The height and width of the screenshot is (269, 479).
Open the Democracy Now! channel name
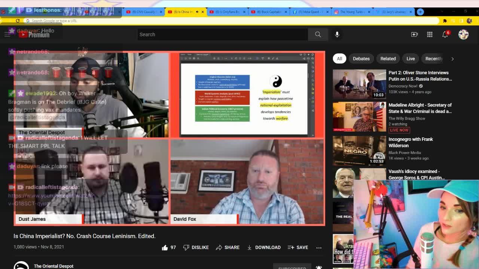pos(403,86)
